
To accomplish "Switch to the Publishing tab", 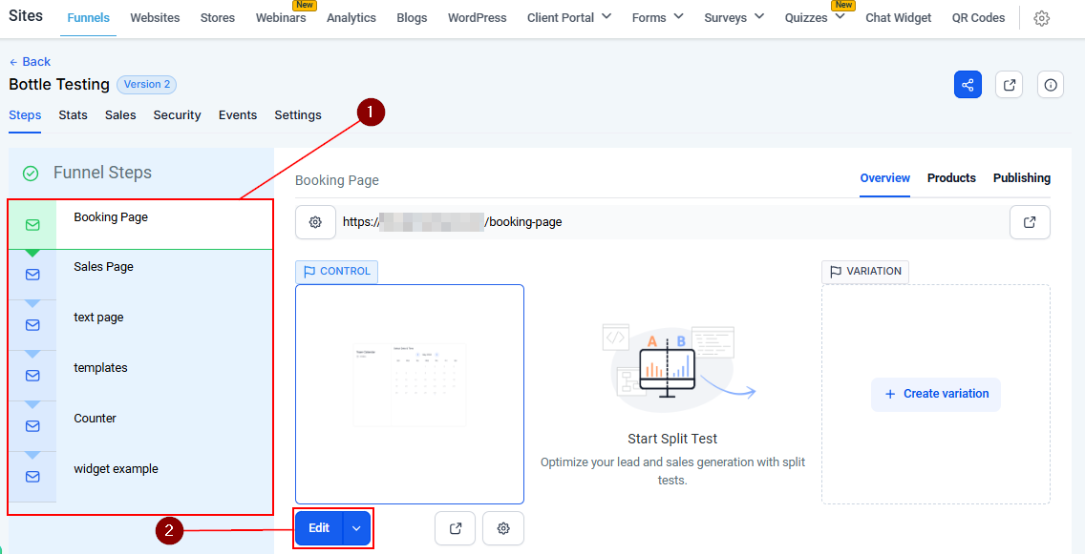I will 1021,178.
